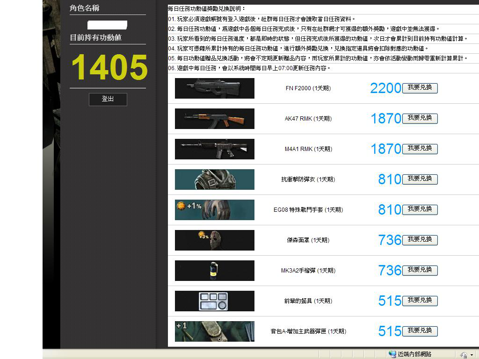Redeem the FN F2000 with 我要兌換
Viewport: 479px width, 359px height.
click(420, 88)
